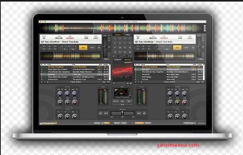Viewport: 243px width, 155px height.
Task: Click the video preview thumbnail
Action: pyautogui.click(x=122, y=72)
